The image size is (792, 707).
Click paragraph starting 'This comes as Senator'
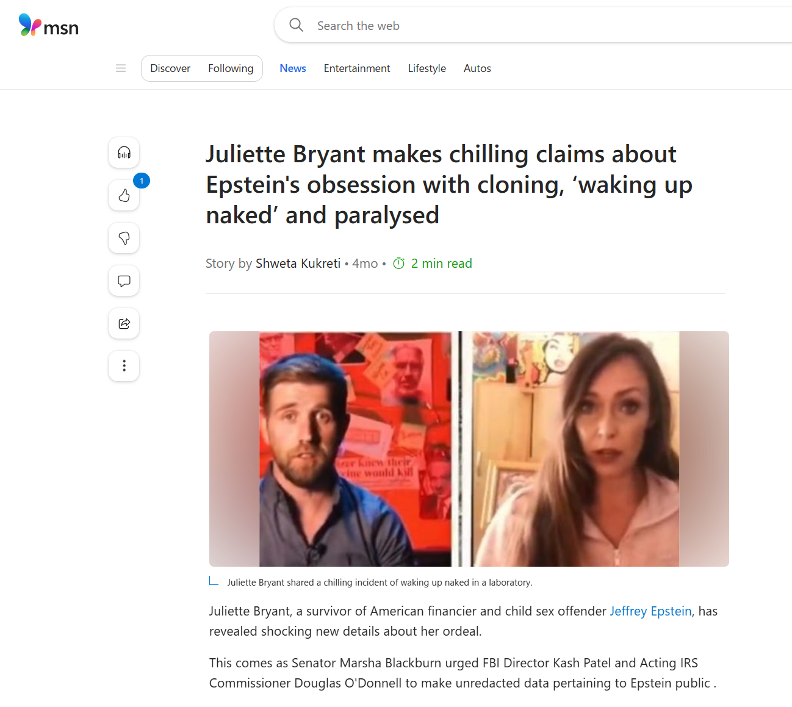tap(463, 673)
